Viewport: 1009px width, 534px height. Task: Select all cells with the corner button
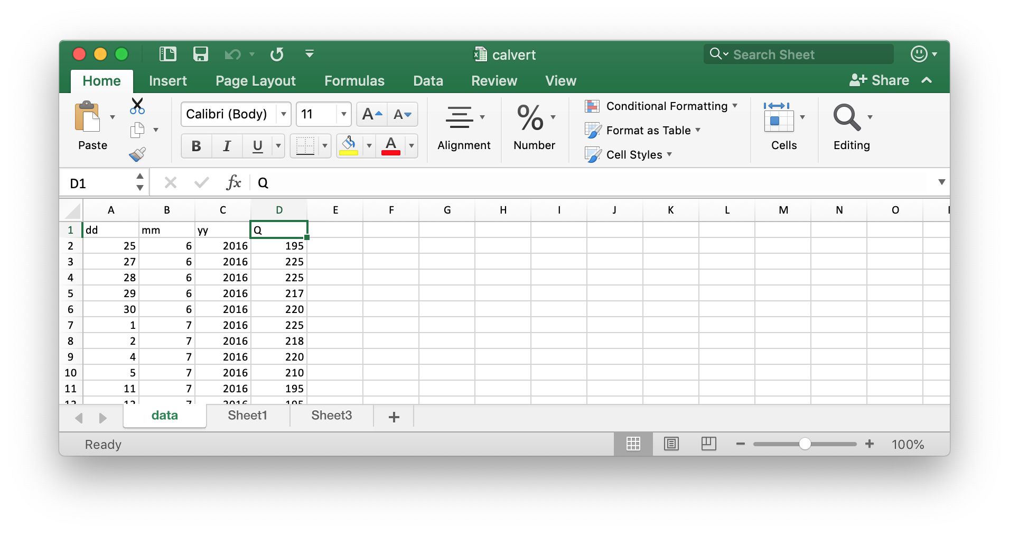pyautogui.click(x=72, y=210)
